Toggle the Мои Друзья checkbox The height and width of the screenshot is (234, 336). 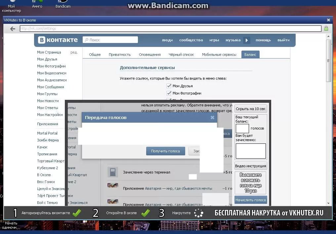pos(169,86)
